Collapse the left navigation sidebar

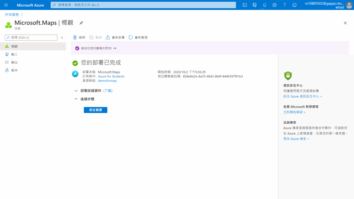[62, 38]
